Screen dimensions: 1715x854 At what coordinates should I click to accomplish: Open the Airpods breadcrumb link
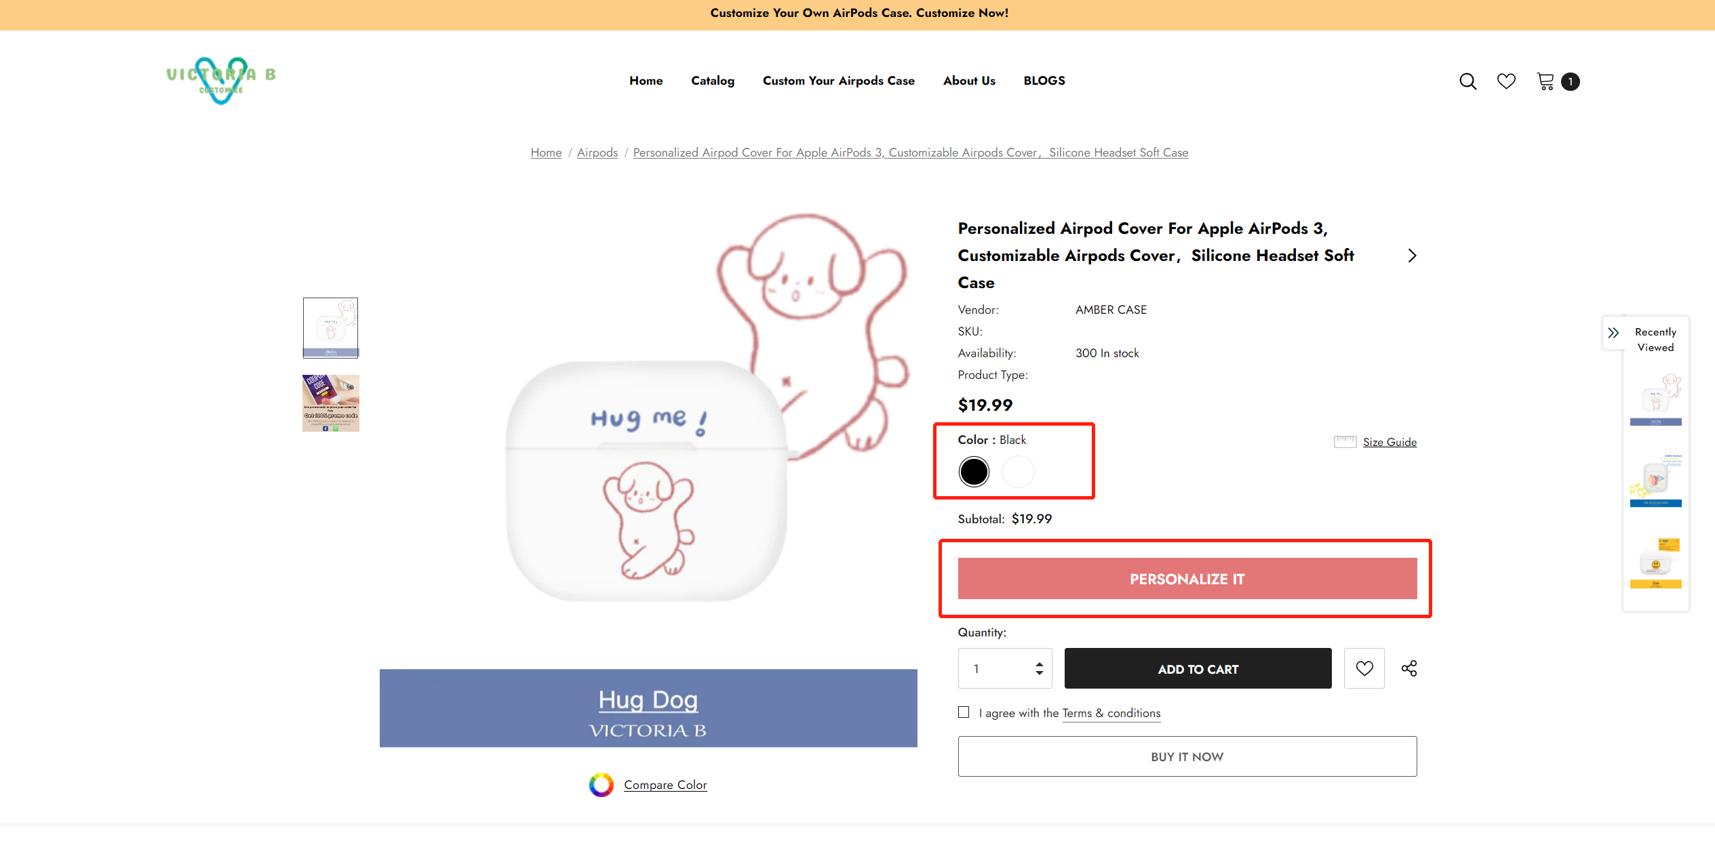coord(597,152)
